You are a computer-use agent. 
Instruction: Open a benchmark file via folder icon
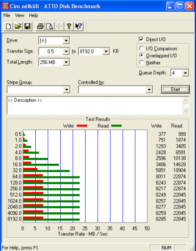click(x=18, y=26)
